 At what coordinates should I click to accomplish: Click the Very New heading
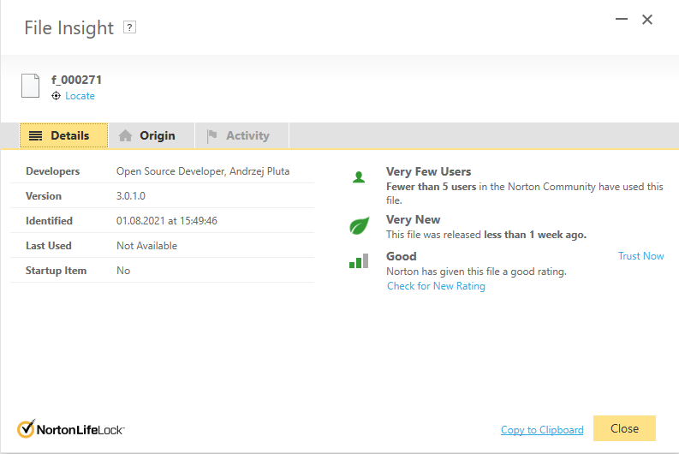(413, 219)
